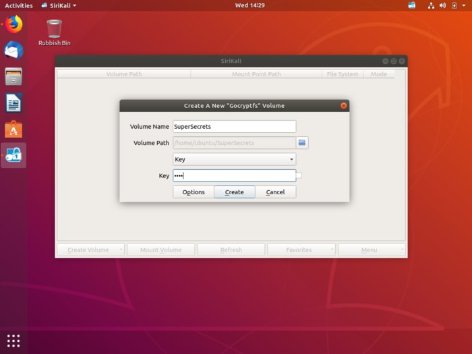The image size is (472, 354).
Task: Open the Create Volume dropdown
Action: point(90,249)
